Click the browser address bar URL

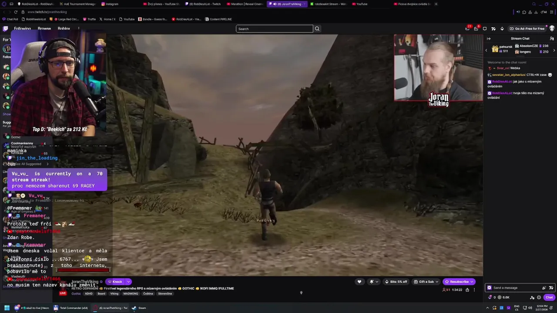pyautogui.click(x=47, y=12)
